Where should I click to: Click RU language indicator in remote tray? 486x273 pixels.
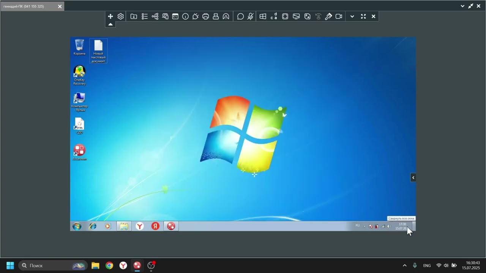click(357, 226)
